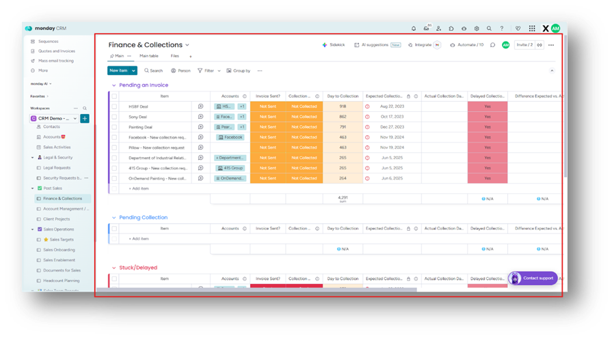The image size is (612, 342).
Task: Open the notifications bell icon
Action: tap(414, 29)
